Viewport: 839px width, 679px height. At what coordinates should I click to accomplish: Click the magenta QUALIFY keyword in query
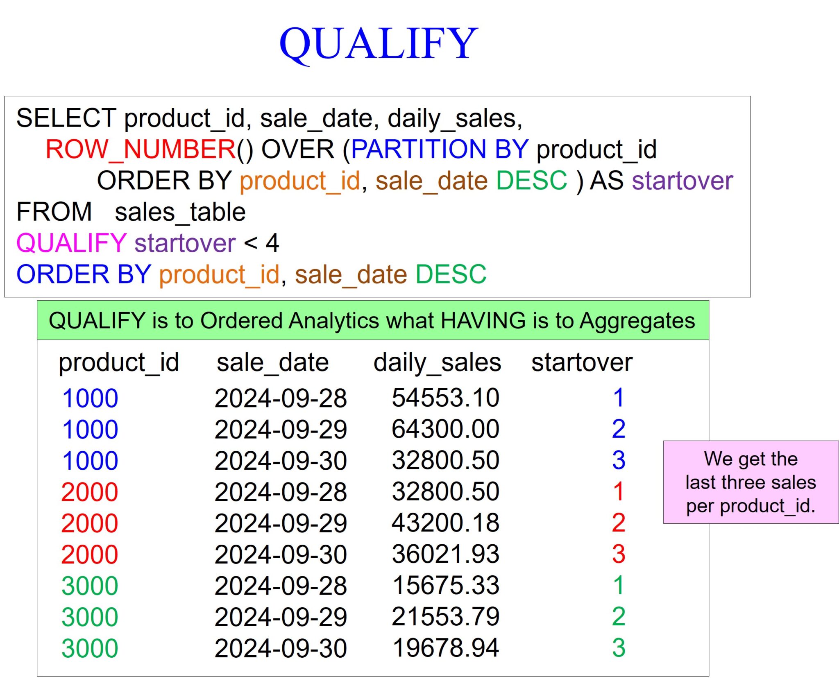click(x=71, y=243)
